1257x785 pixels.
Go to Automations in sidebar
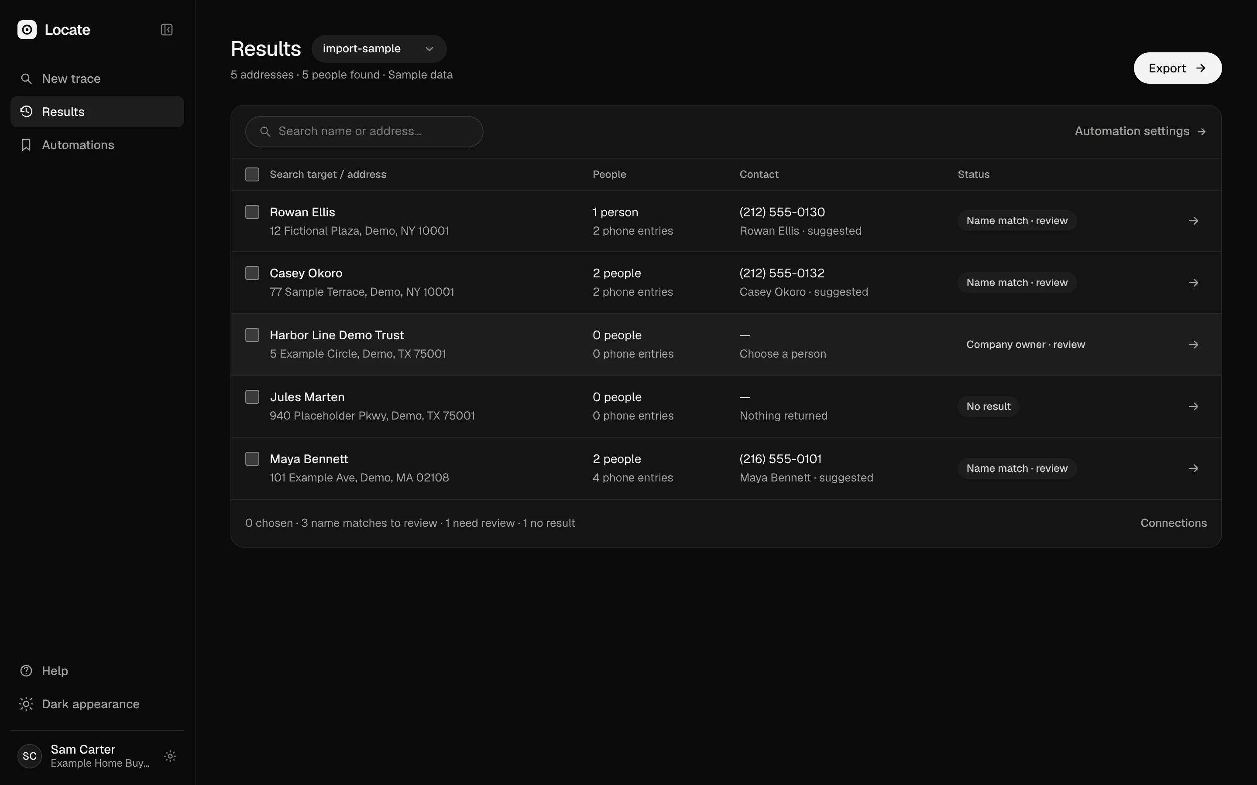tap(97, 145)
